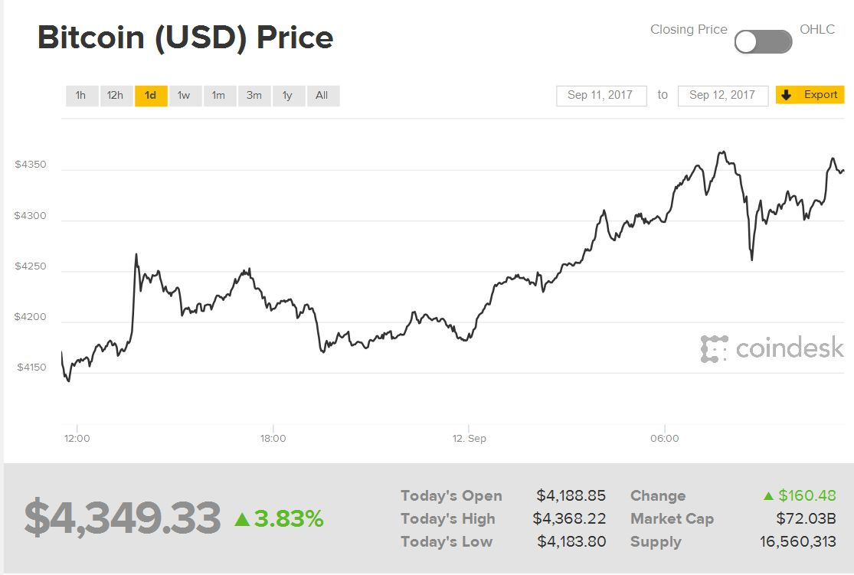This screenshot has width=854, height=575.
Task: Click the active 1d range button
Action: click(151, 96)
